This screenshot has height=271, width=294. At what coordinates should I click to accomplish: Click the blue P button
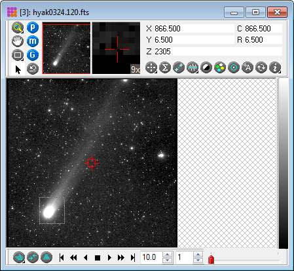coord(33,27)
